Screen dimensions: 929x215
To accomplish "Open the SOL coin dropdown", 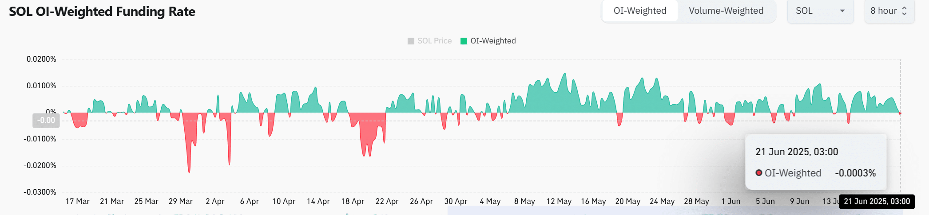I will 820,11.
